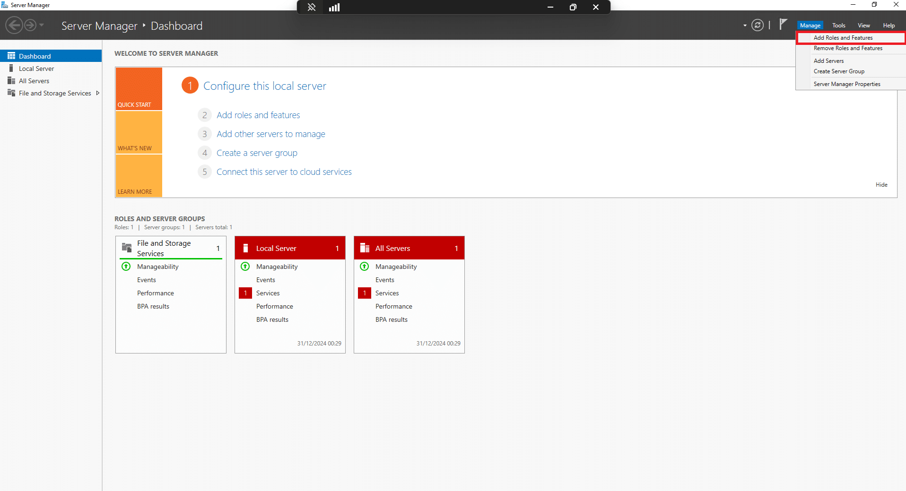The width and height of the screenshot is (906, 491).
Task: Open Events in File and Storage Services tile
Action: (147, 280)
